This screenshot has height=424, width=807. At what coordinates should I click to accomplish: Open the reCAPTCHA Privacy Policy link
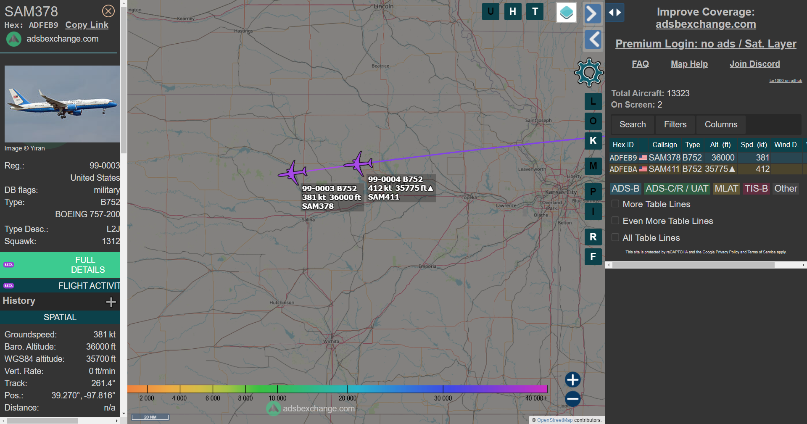[728, 252]
